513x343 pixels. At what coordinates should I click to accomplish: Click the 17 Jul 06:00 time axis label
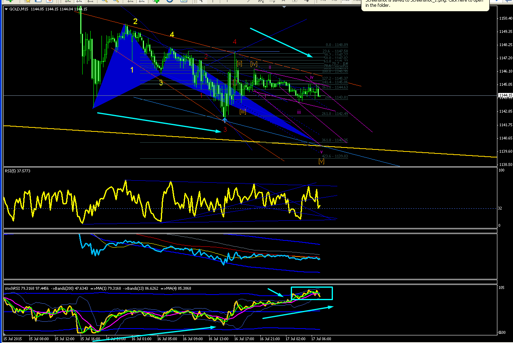coord(322,339)
